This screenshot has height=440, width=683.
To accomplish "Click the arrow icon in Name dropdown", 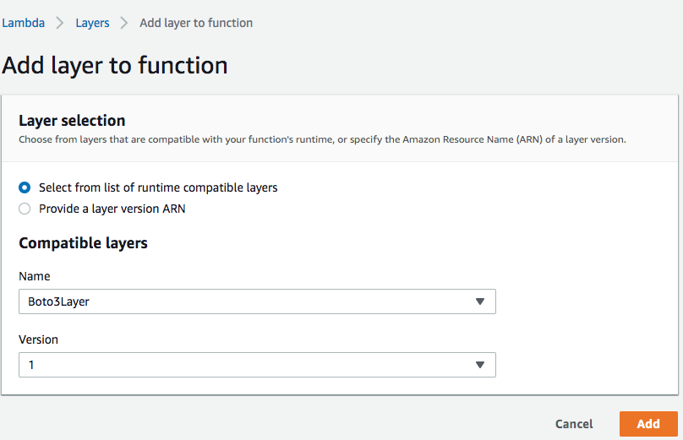I will tap(480, 301).
